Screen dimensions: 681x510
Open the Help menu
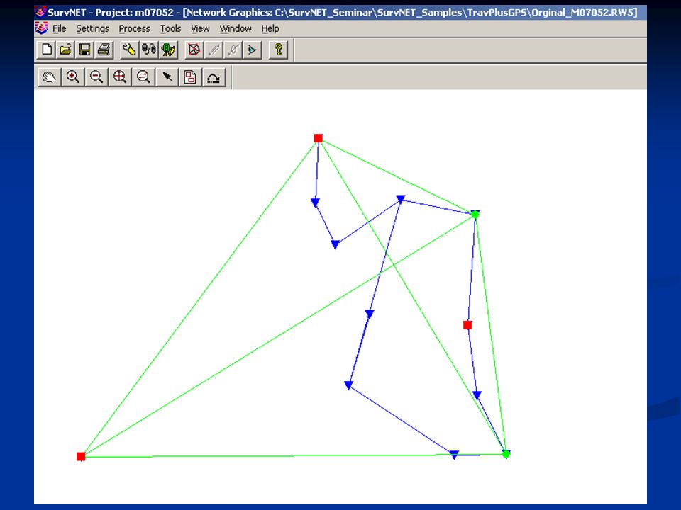coord(270,28)
